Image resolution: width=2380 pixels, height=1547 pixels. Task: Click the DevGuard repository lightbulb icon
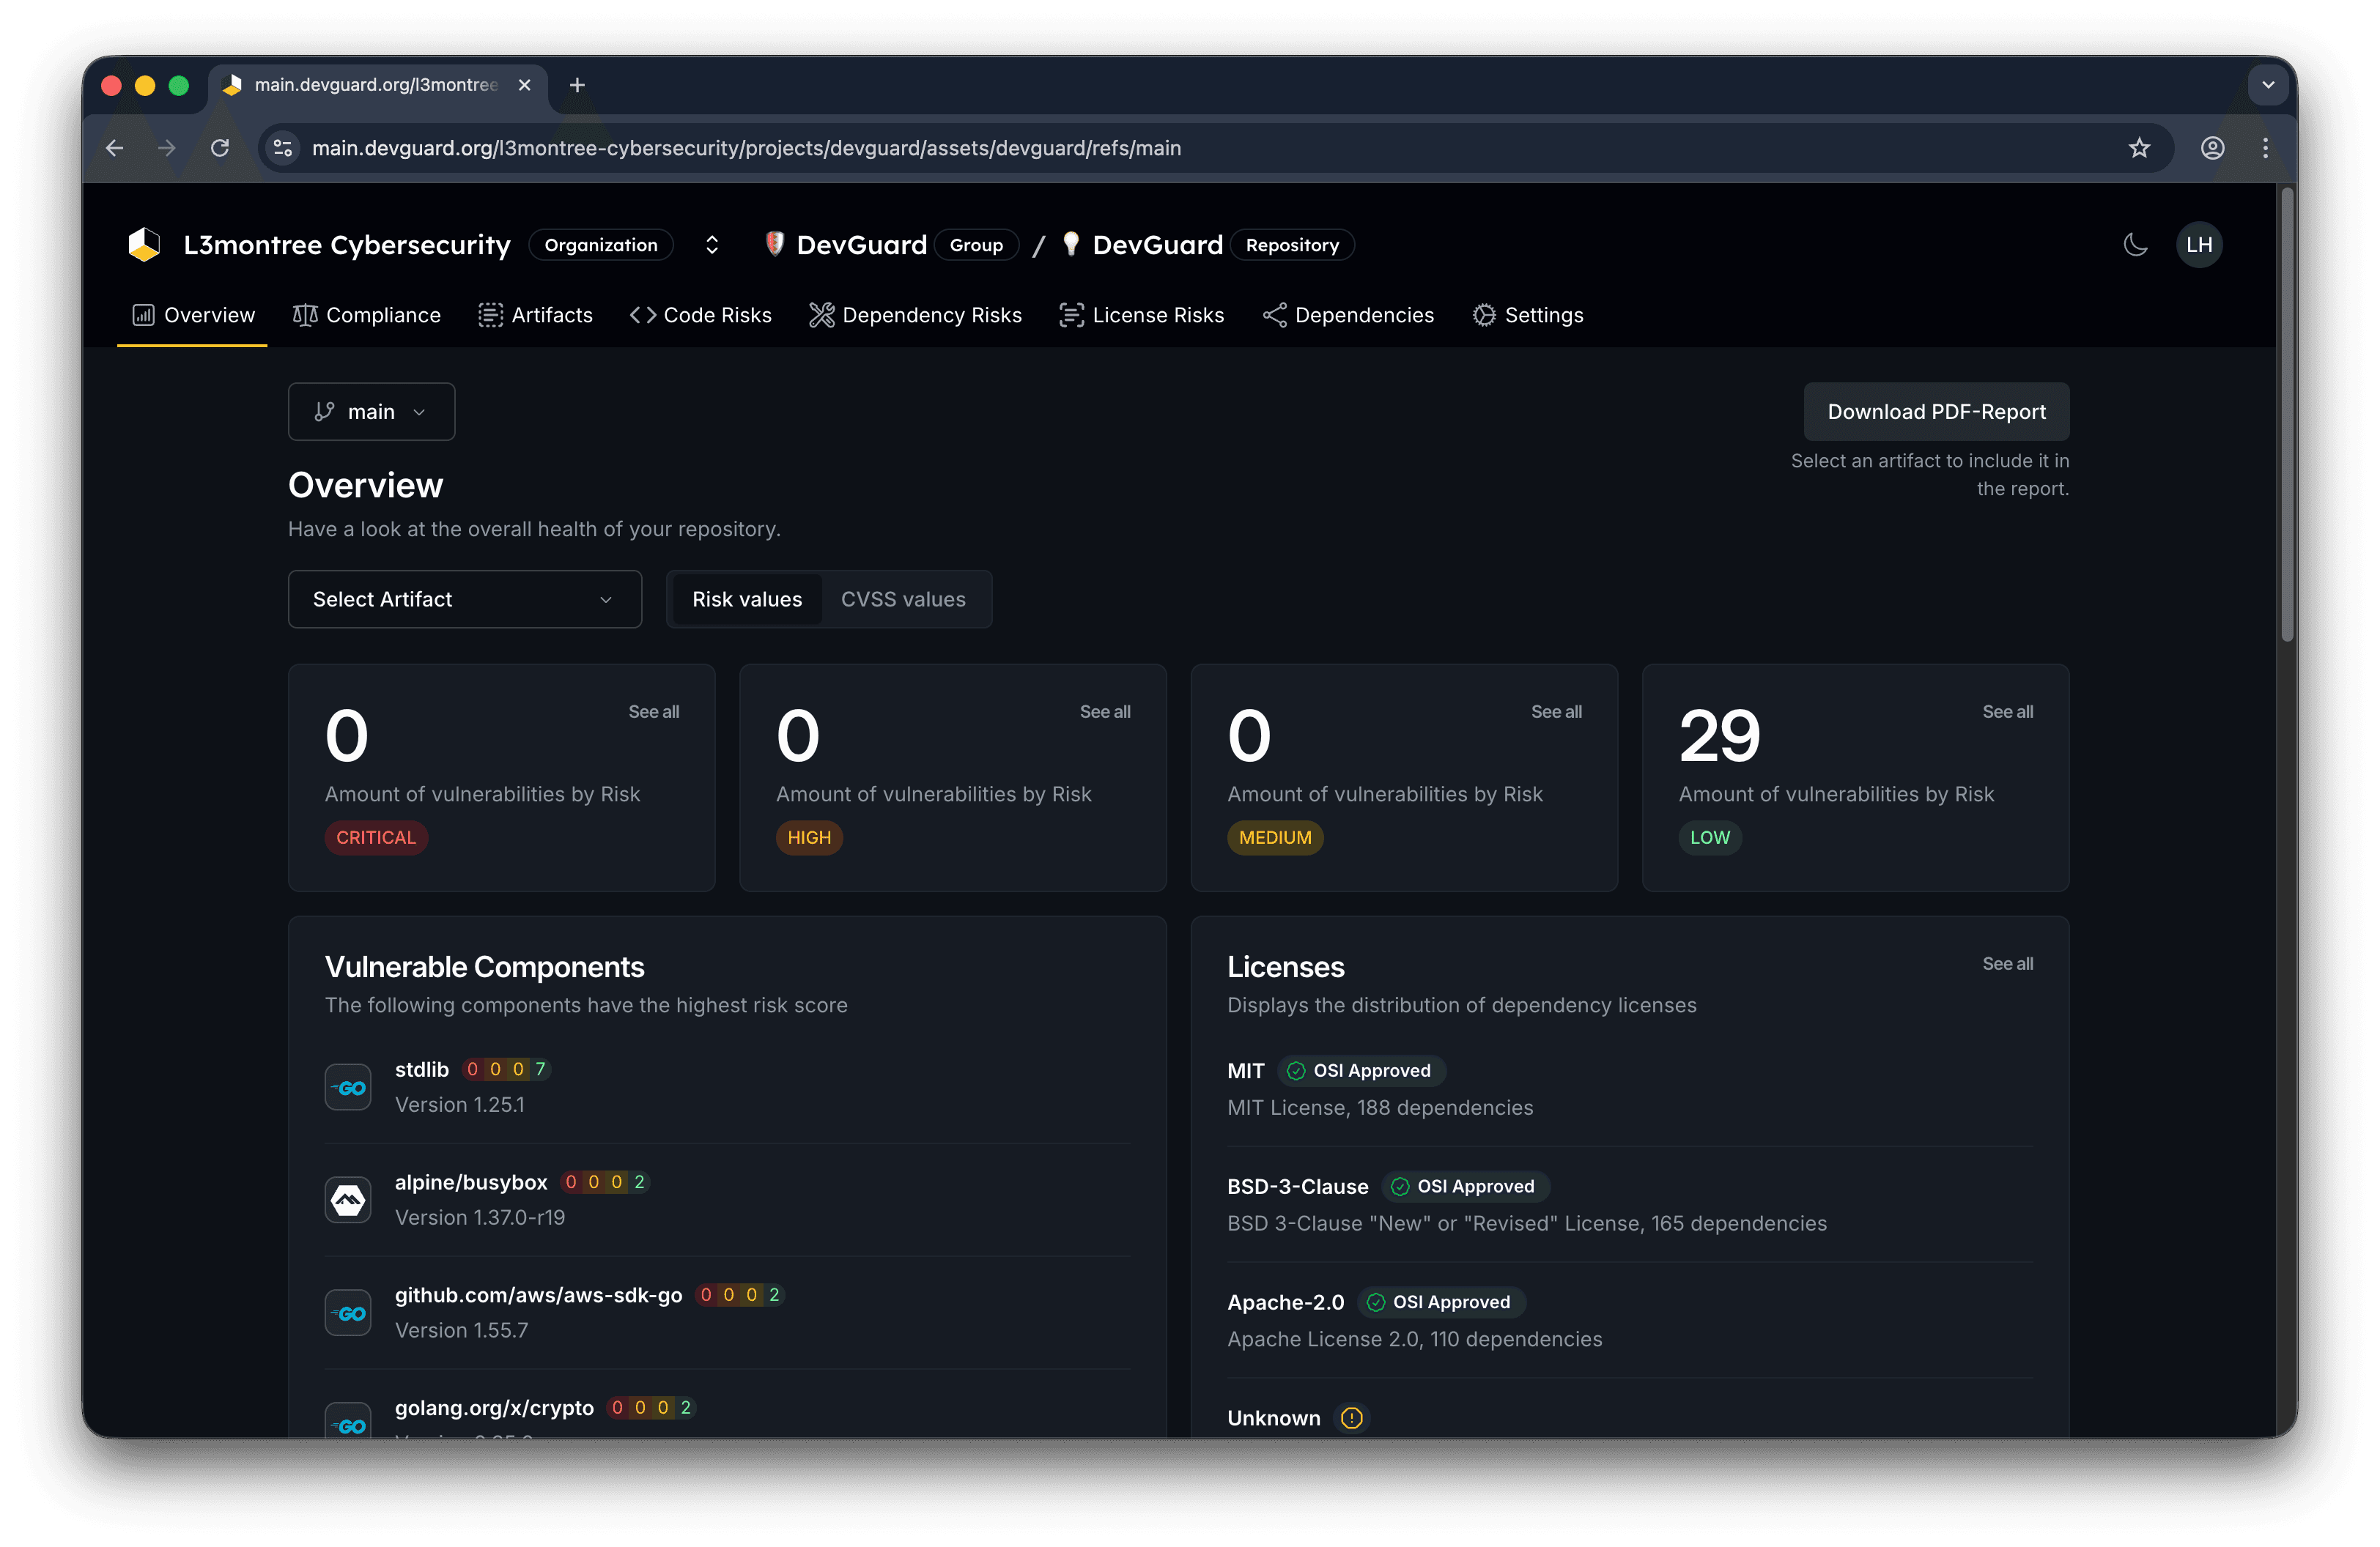1070,244
